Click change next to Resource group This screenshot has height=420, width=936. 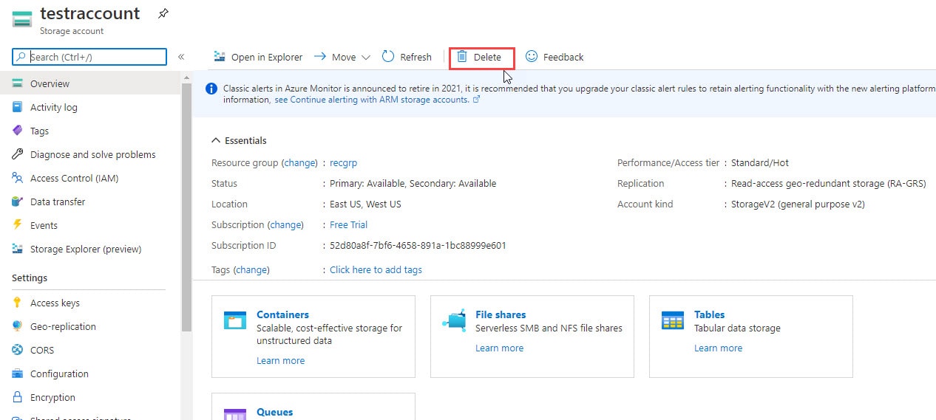coord(299,162)
